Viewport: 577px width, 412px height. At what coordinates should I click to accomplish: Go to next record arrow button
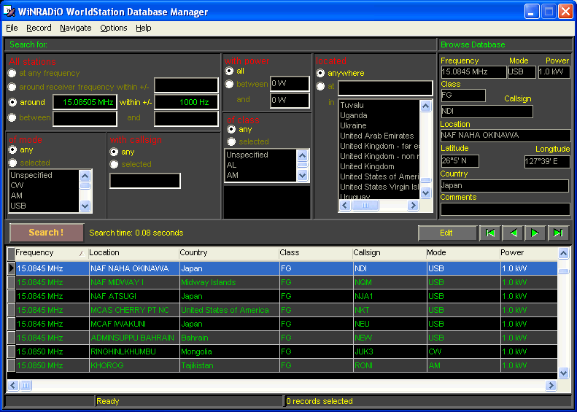coord(535,233)
